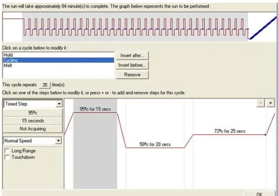Open the Normal Speed dropdown
The image size is (278, 196).
tap(58, 141)
